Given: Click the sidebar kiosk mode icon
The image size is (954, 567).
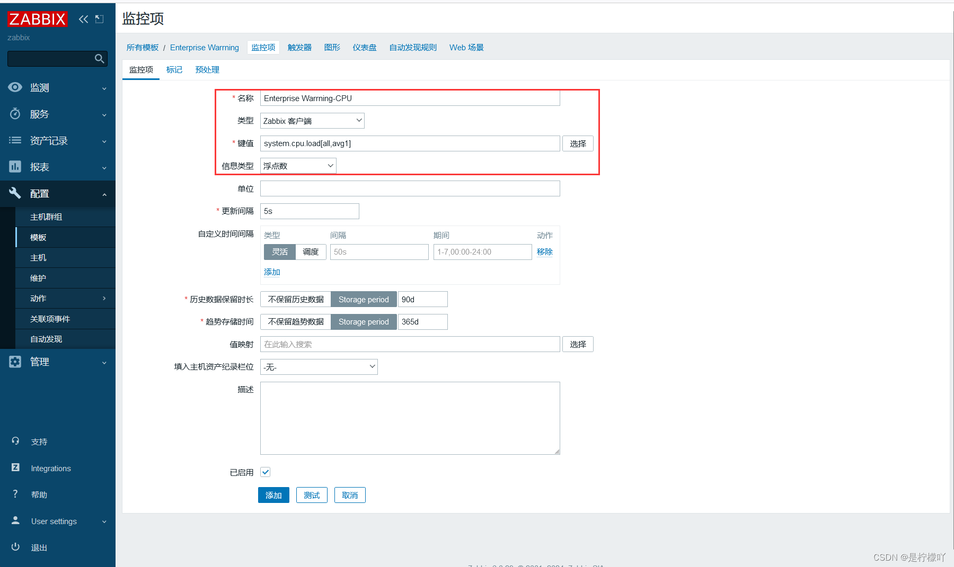Looking at the screenshot, I should coord(99,19).
